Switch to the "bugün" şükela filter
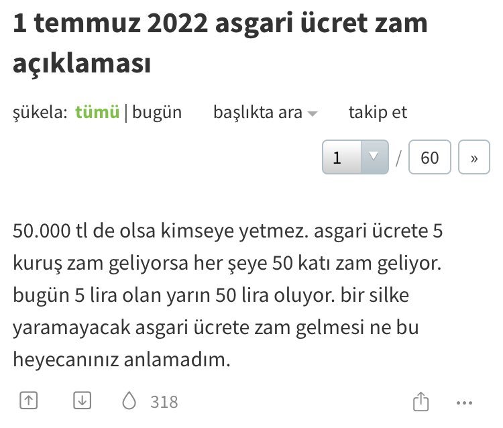503x428 pixels. pos(157,113)
